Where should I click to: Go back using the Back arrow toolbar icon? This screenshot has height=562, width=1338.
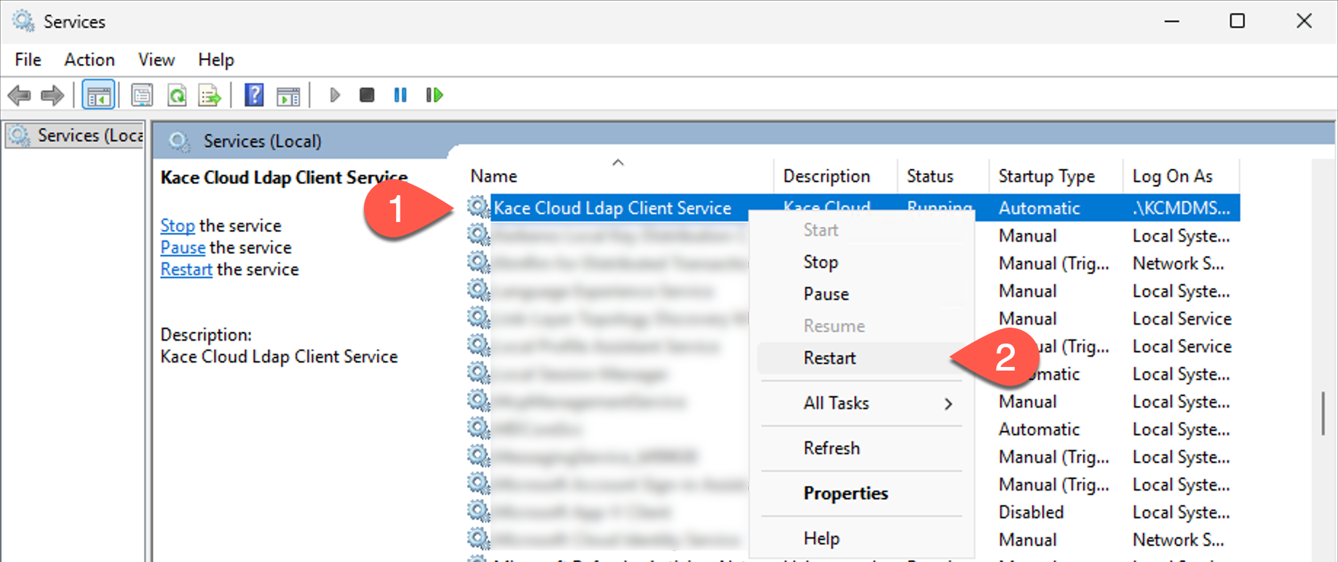[x=19, y=95]
